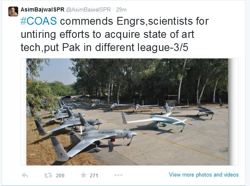250x186 pixels.
Task: Click View more photos and videos
Action: tap(204, 175)
